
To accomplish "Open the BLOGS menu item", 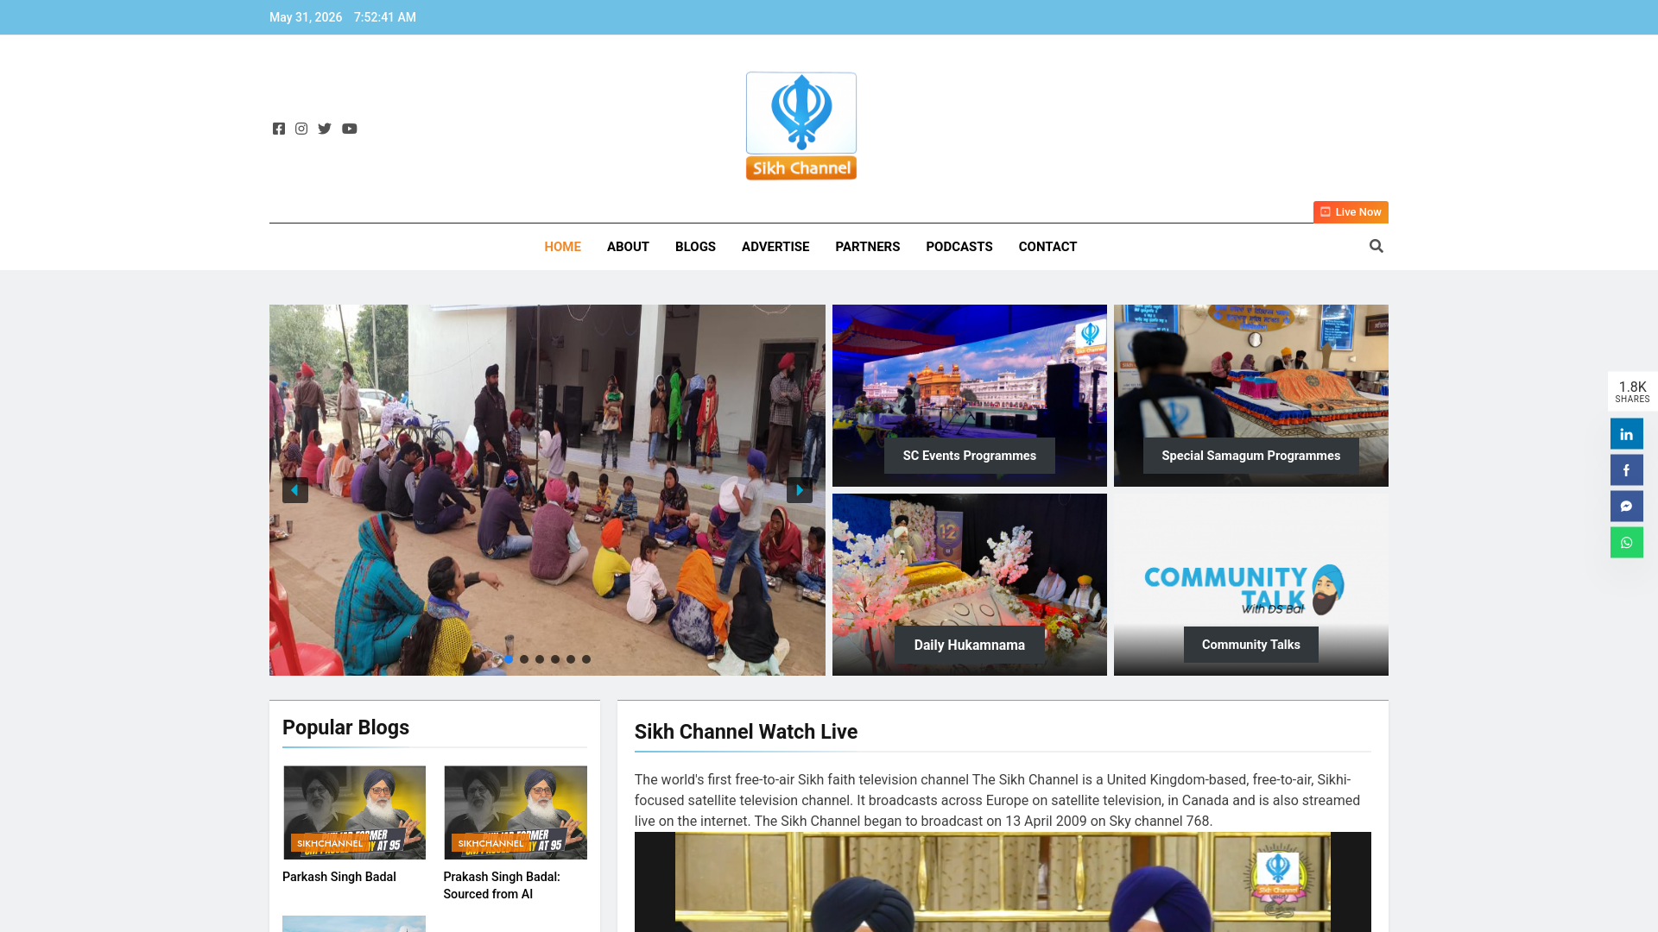I will click(x=695, y=247).
